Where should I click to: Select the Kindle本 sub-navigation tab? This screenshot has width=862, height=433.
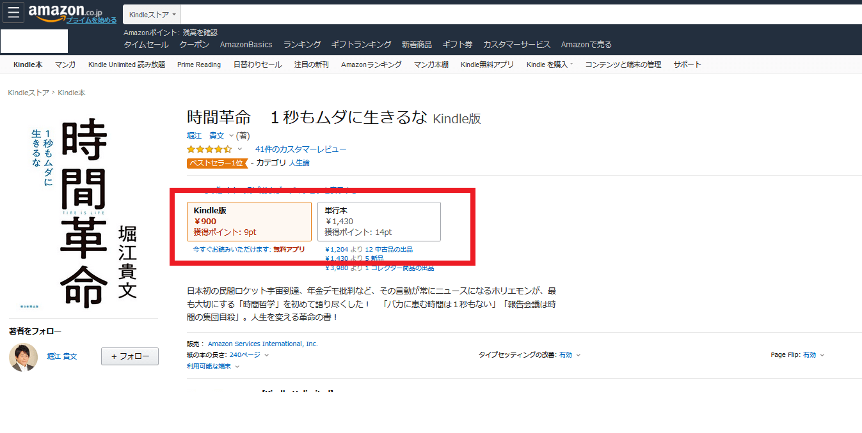click(28, 65)
